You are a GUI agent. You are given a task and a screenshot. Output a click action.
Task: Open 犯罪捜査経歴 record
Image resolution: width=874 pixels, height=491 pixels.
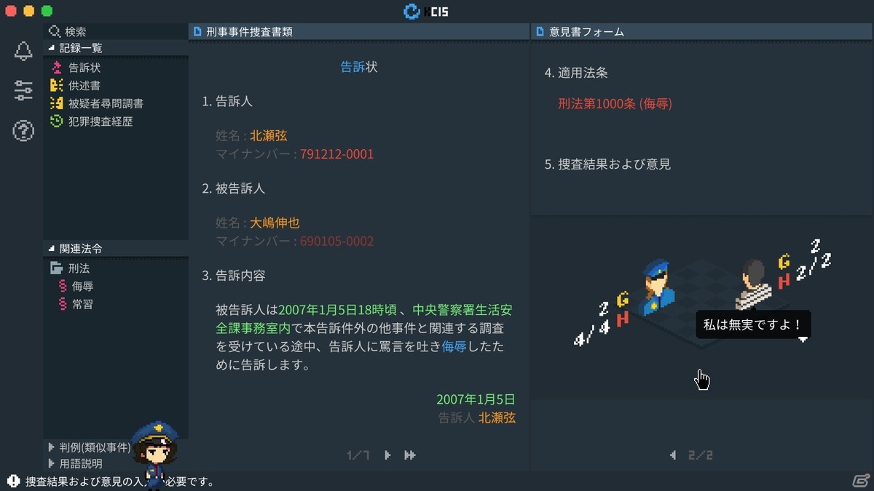(x=91, y=121)
